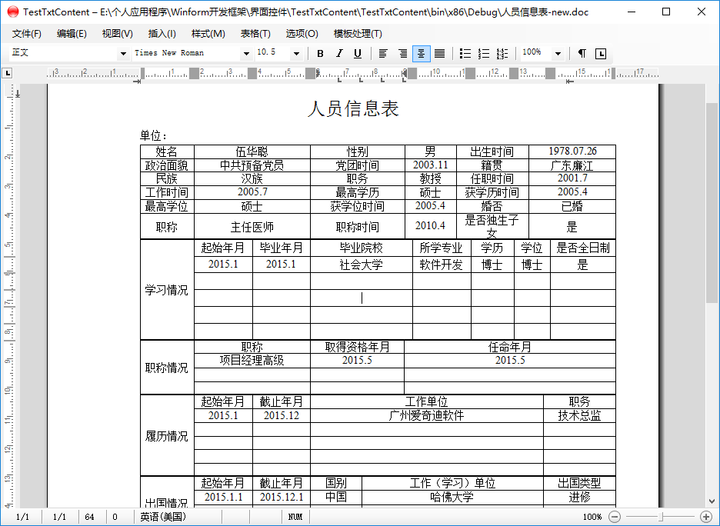Align paragraph text to the right
This screenshot has height=526, width=720.
[x=402, y=54]
